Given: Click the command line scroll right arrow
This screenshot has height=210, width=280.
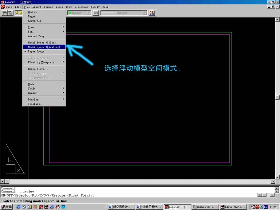Looking at the screenshot, I should [x=272, y=195].
